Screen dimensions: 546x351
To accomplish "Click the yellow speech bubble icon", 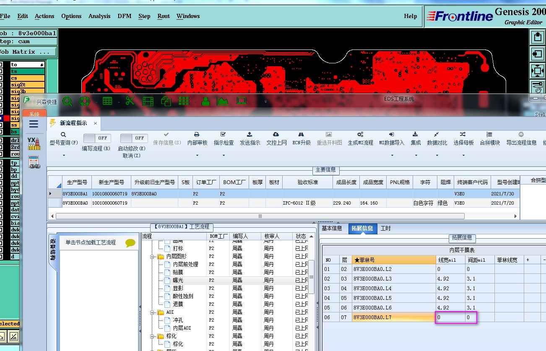I will 130,243.
